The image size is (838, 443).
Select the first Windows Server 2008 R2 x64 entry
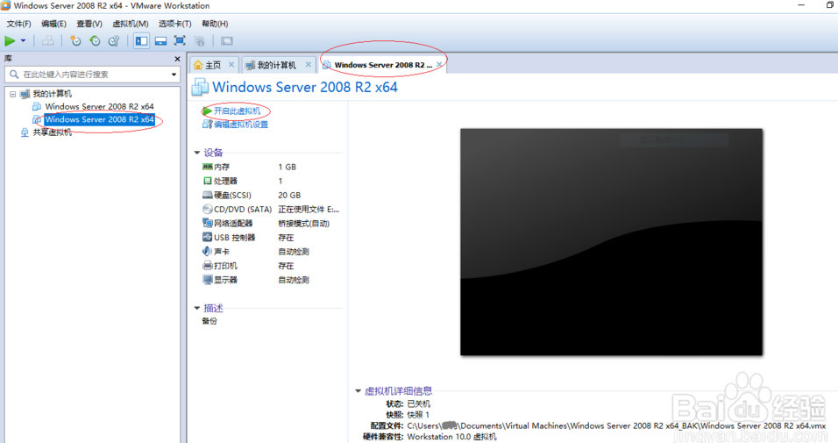(x=99, y=106)
